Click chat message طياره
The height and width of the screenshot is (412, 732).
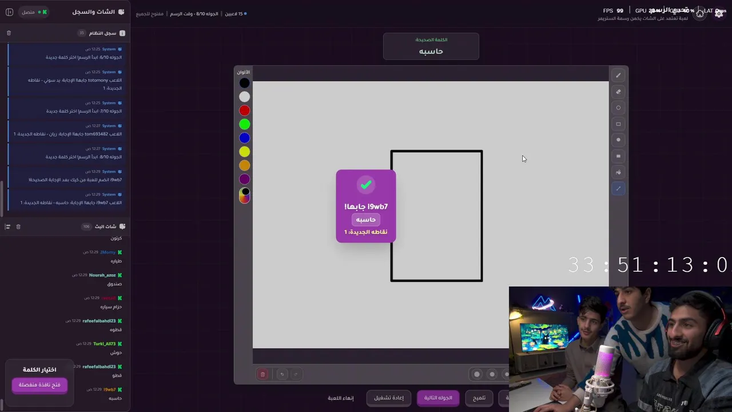[x=116, y=261]
